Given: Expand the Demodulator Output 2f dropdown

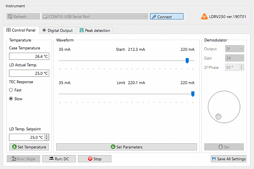Looking at the screenshot, I should tap(234, 49).
